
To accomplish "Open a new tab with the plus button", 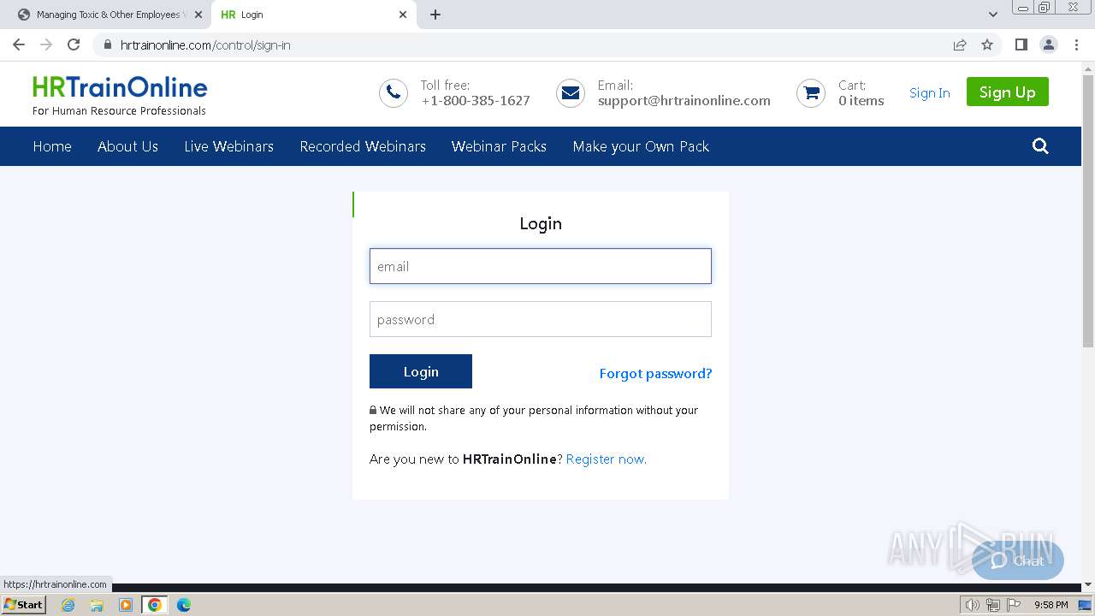I will tap(435, 15).
